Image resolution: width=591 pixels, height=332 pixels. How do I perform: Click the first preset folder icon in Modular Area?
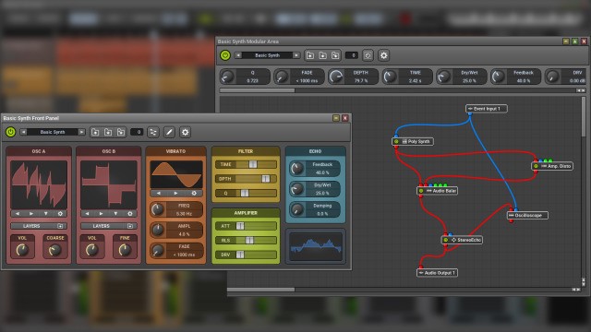(310, 55)
